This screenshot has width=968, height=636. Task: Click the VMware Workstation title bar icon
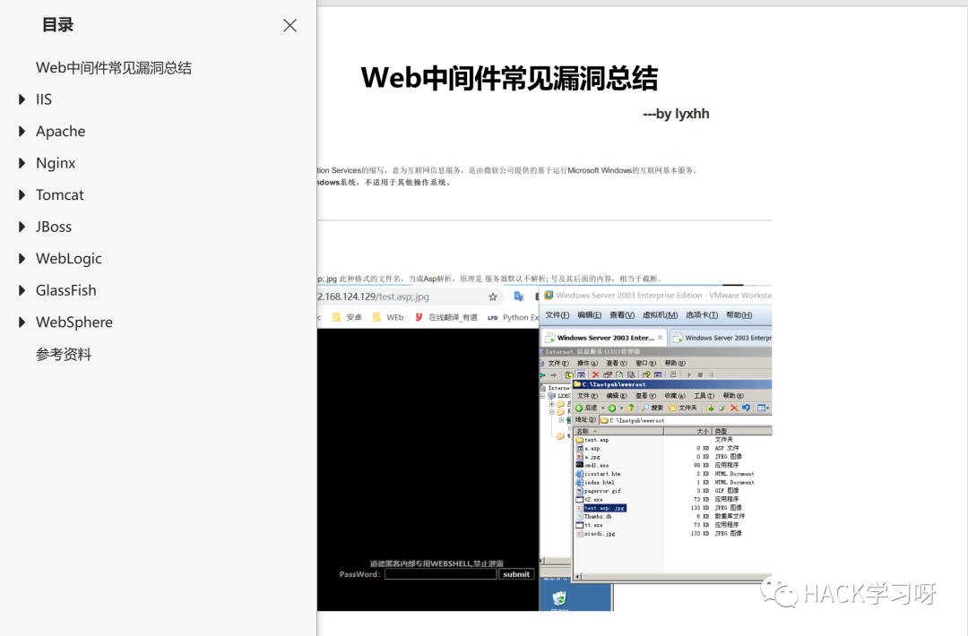[x=549, y=296]
